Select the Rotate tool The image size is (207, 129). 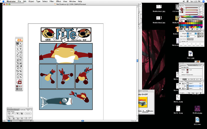coord(17,57)
